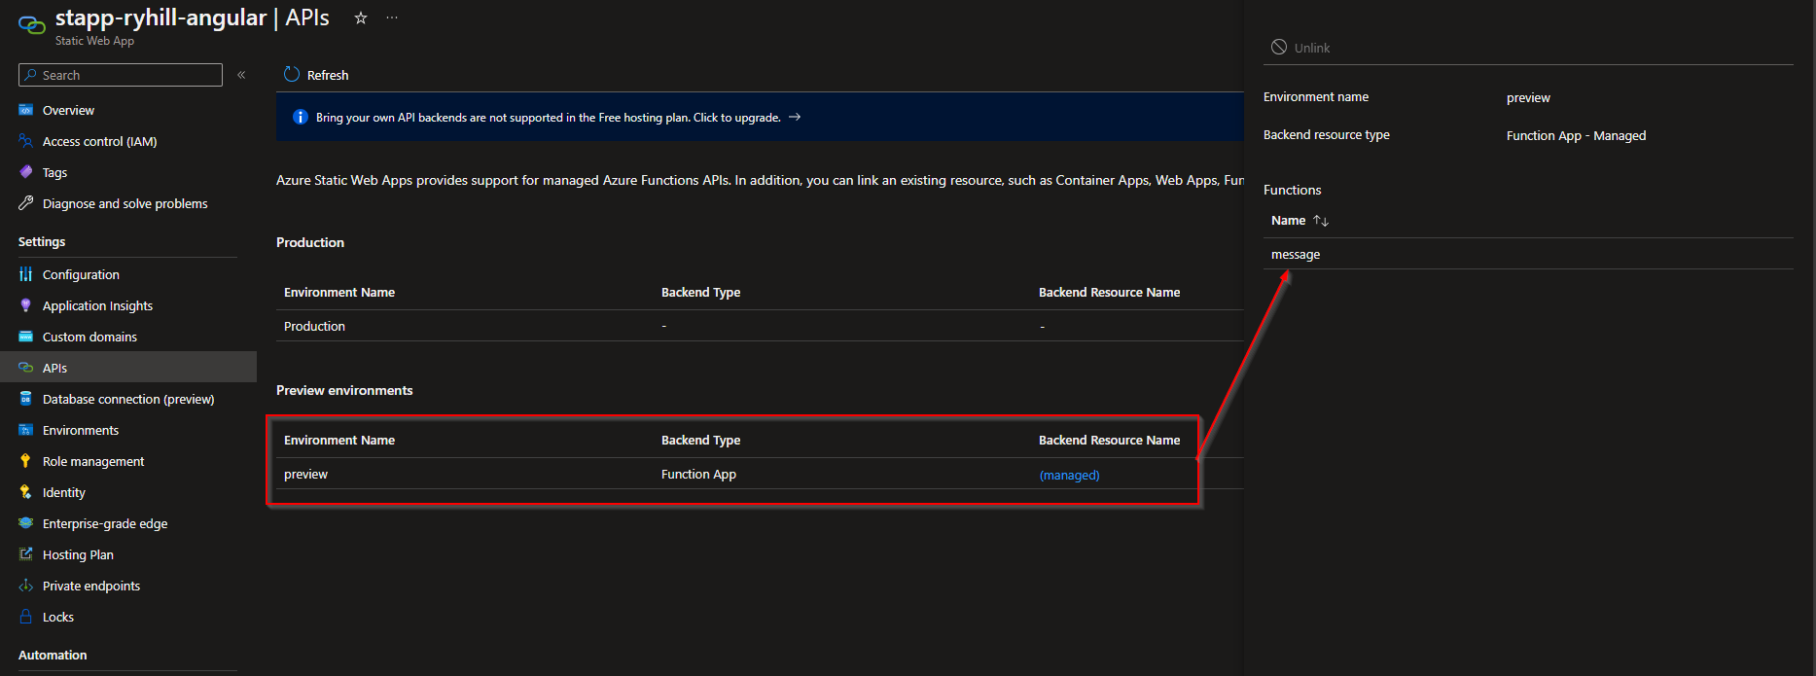The image size is (1816, 676).
Task: Click the Private endpoints icon
Action: click(26, 586)
